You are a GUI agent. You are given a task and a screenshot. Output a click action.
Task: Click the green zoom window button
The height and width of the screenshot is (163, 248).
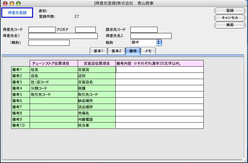click(18, 3)
